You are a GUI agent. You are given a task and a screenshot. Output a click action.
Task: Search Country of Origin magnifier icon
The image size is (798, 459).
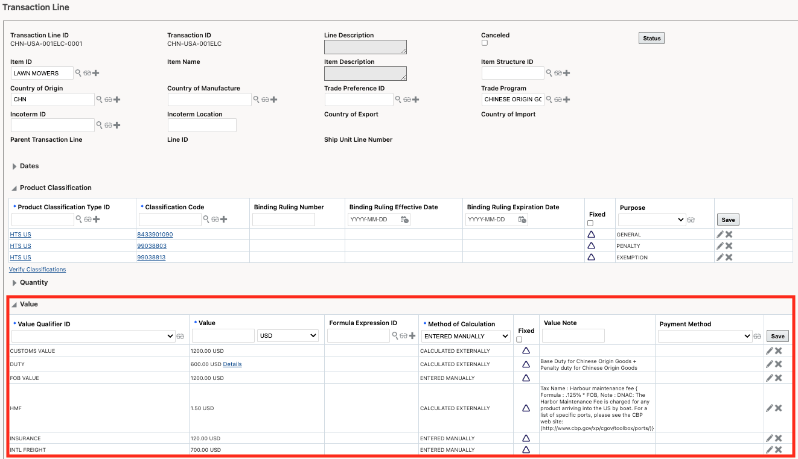pyautogui.click(x=99, y=100)
